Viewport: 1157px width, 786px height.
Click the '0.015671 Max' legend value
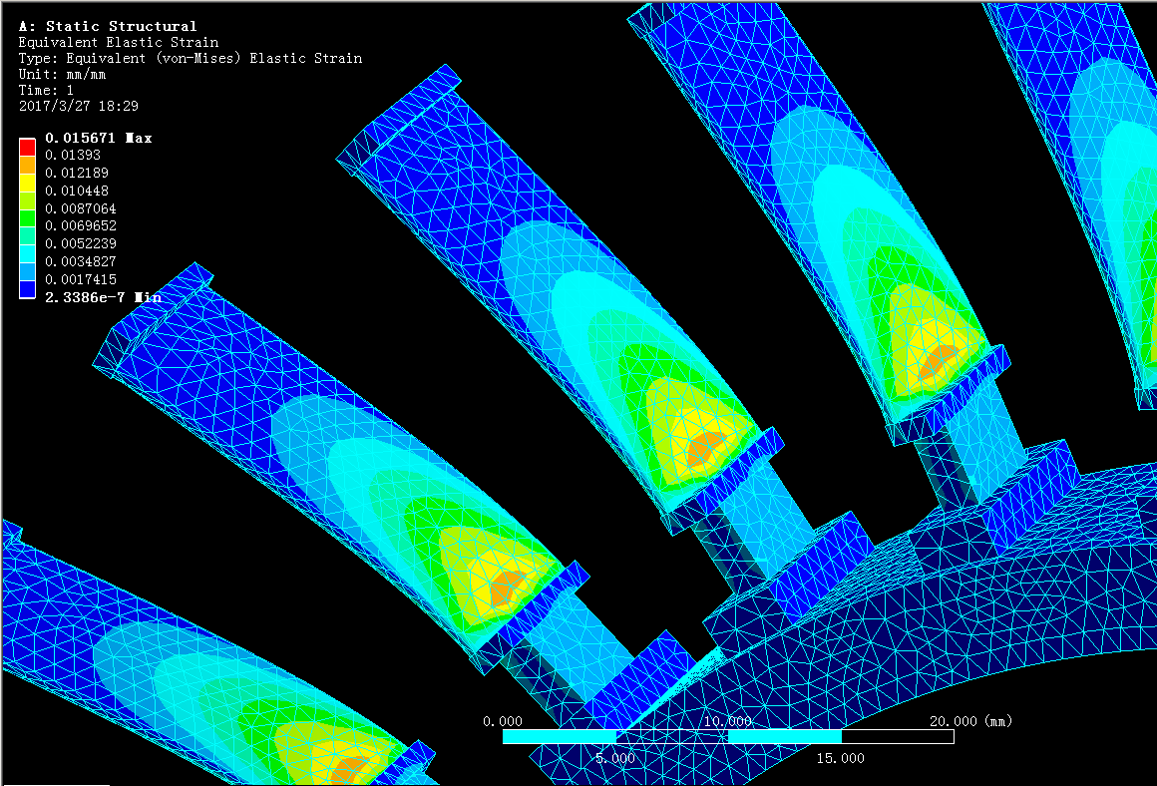click(x=98, y=138)
